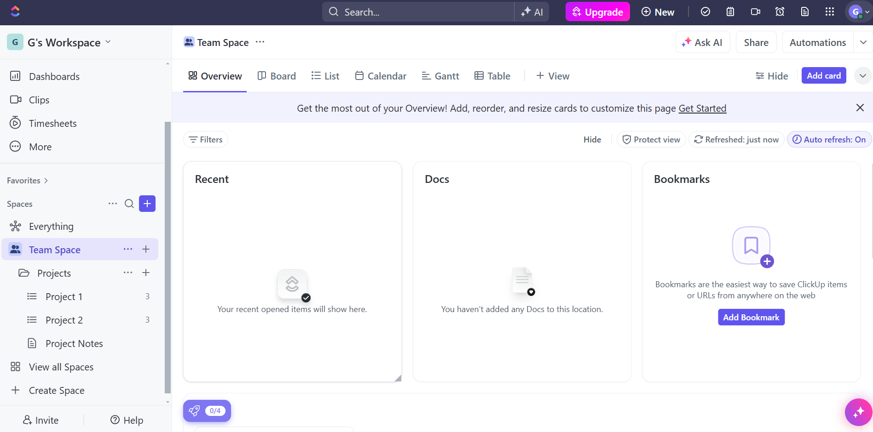Search spaces with magnifier icon
873x432 pixels.
coord(129,204)
